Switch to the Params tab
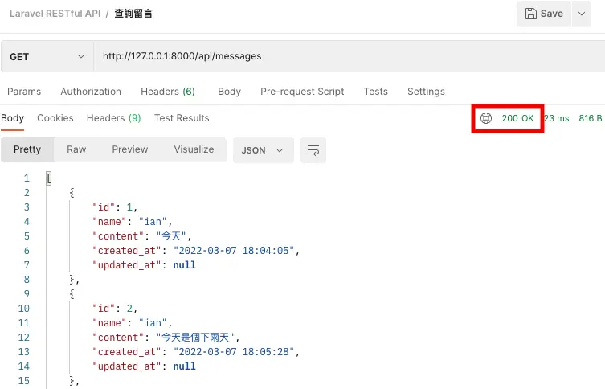This screenshot has height=389, width=605. tap(24, 92)
